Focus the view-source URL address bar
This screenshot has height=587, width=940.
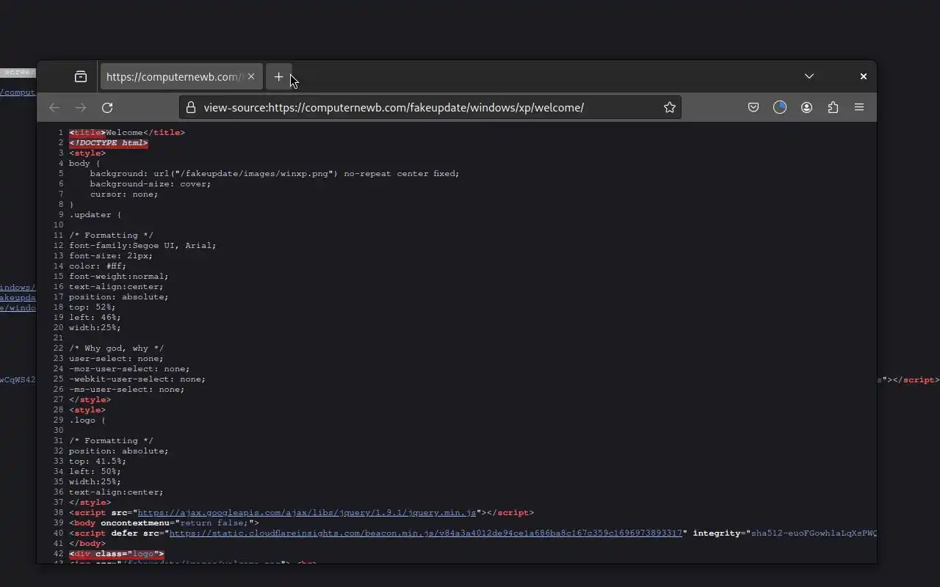tap(430, 107)
